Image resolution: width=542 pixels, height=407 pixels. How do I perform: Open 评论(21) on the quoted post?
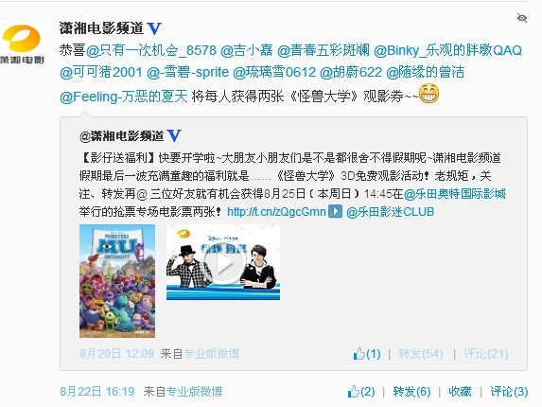coord(486,354)
